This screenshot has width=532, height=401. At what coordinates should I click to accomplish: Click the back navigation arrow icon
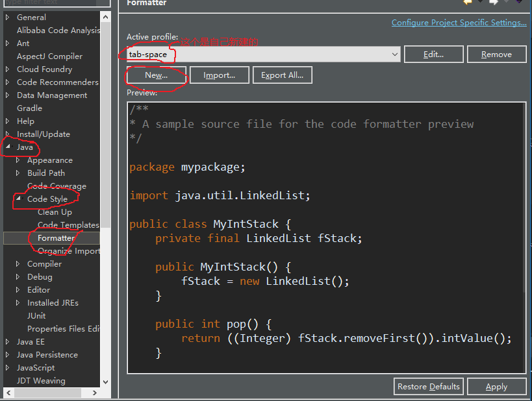[468, 2]
